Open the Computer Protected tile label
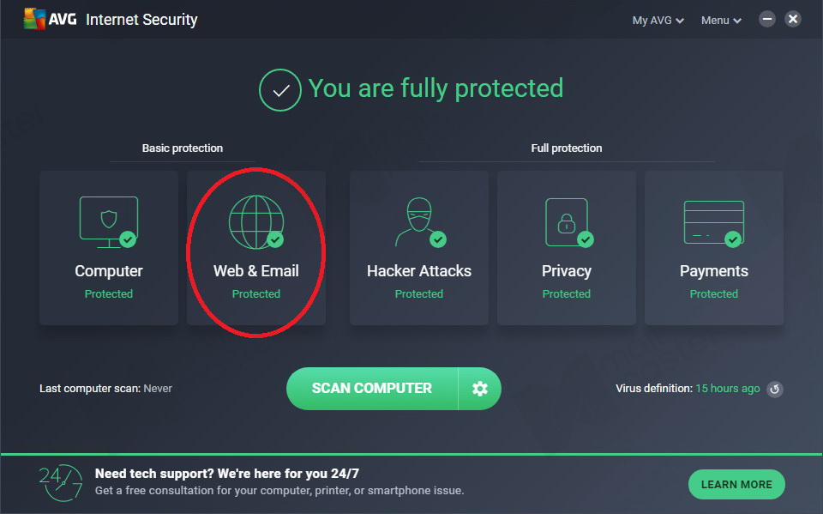 pos(109,271)
